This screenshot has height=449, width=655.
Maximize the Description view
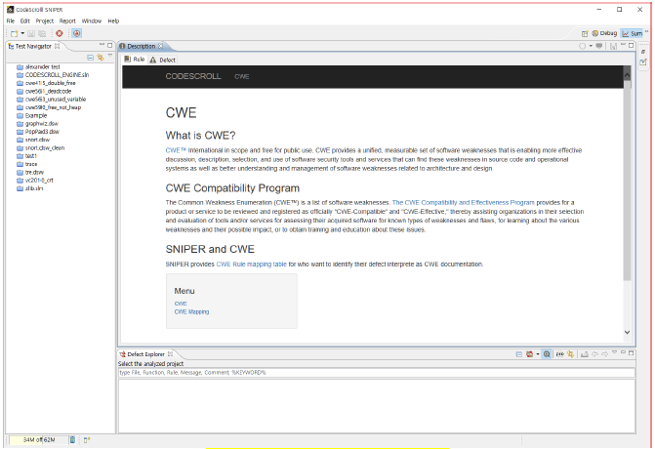pyautogui.click(x=632, y=45)
